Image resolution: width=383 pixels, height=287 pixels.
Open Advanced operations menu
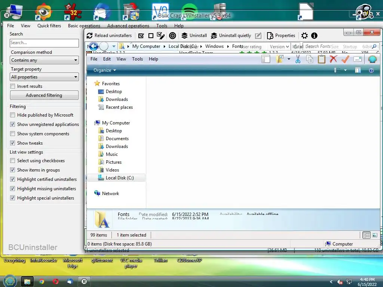pyautogui.click(x=128, y=26)
